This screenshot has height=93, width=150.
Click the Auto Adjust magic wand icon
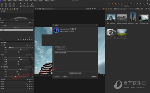point(32,4)
